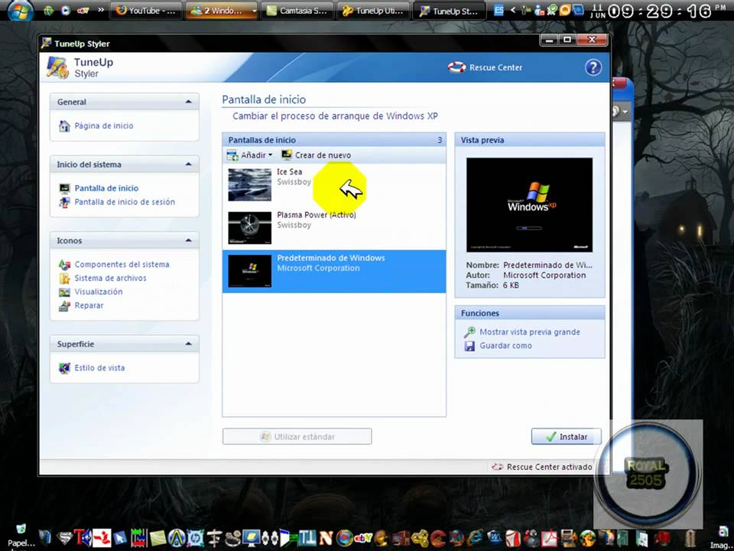Click the Pantalla de inicio monitor icon
Image resolution: width=734 pixels, height=551 pixels.
point(64,188)
